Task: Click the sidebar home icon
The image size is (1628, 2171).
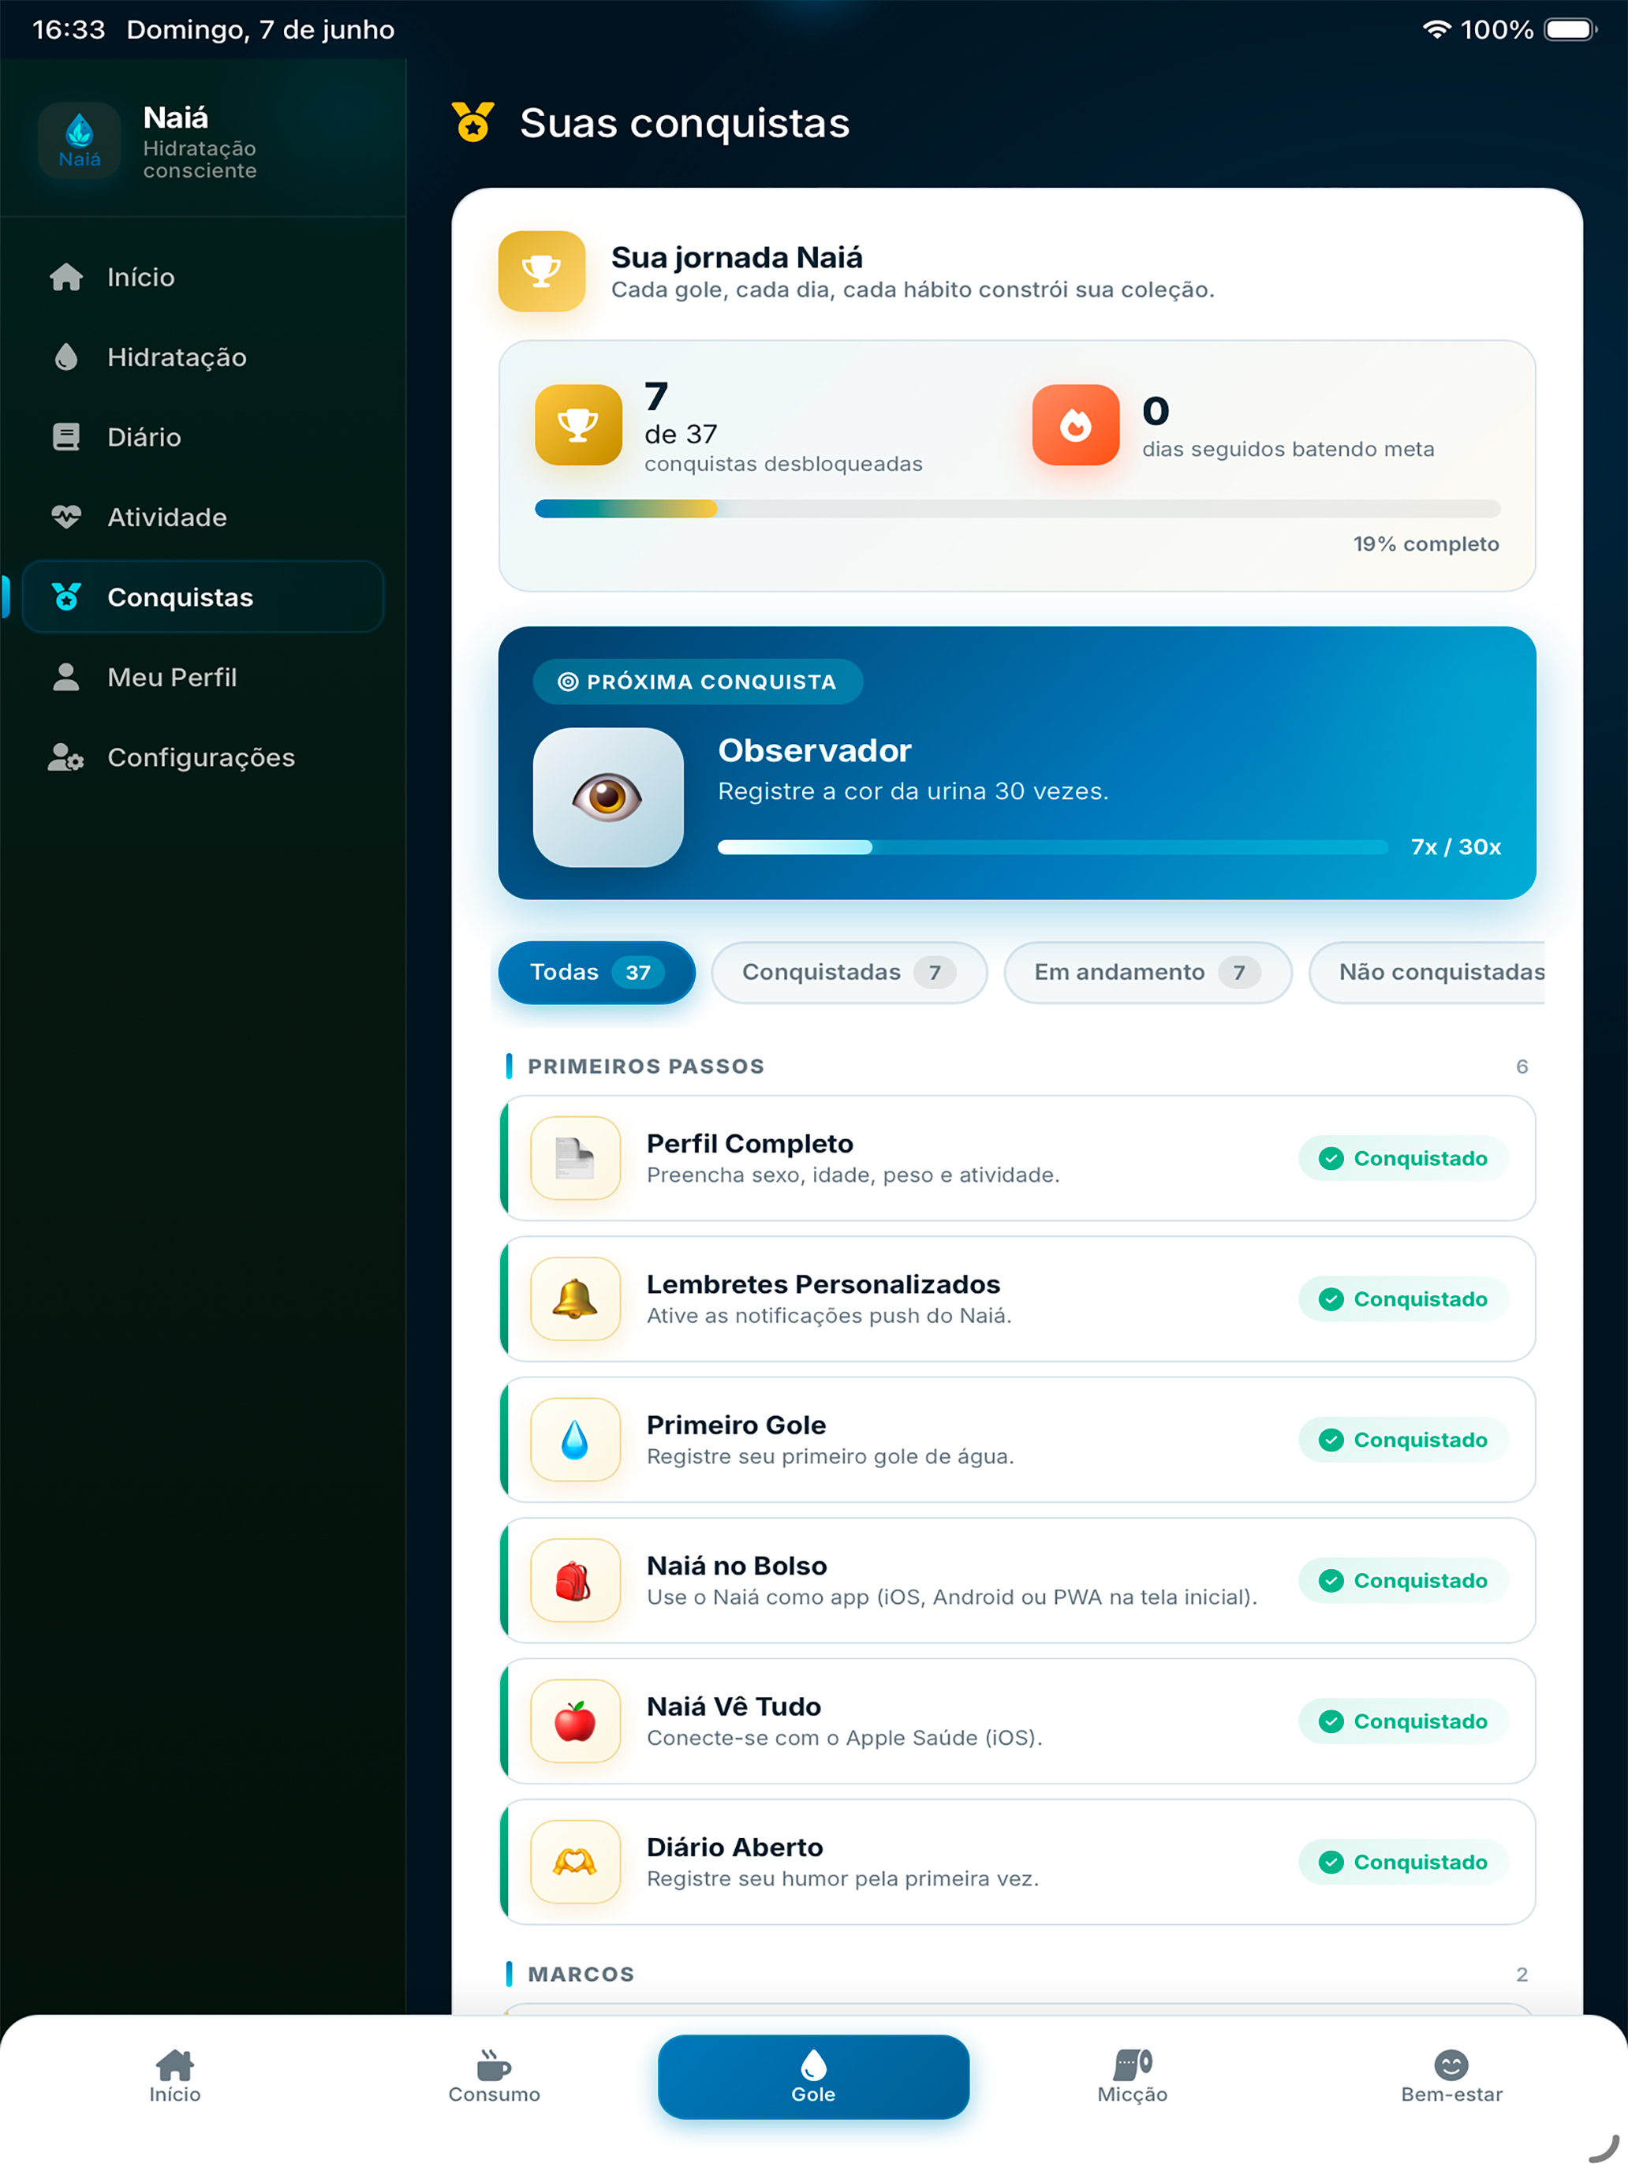Action: click(x=65, y=277)
